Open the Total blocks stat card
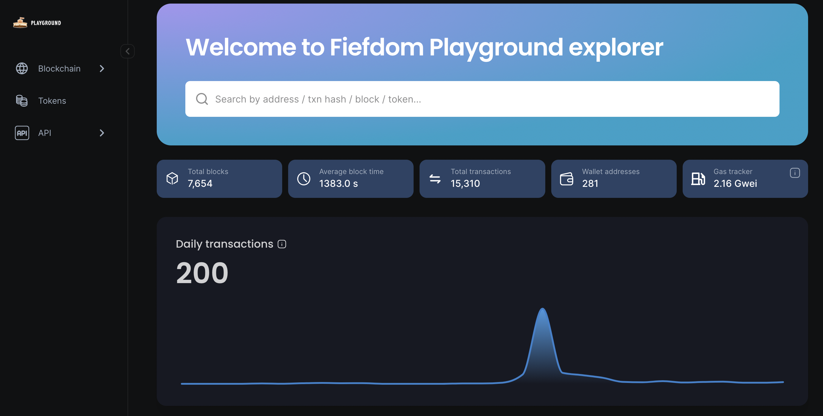The image size is (823, 416). (x=219, y=178)
